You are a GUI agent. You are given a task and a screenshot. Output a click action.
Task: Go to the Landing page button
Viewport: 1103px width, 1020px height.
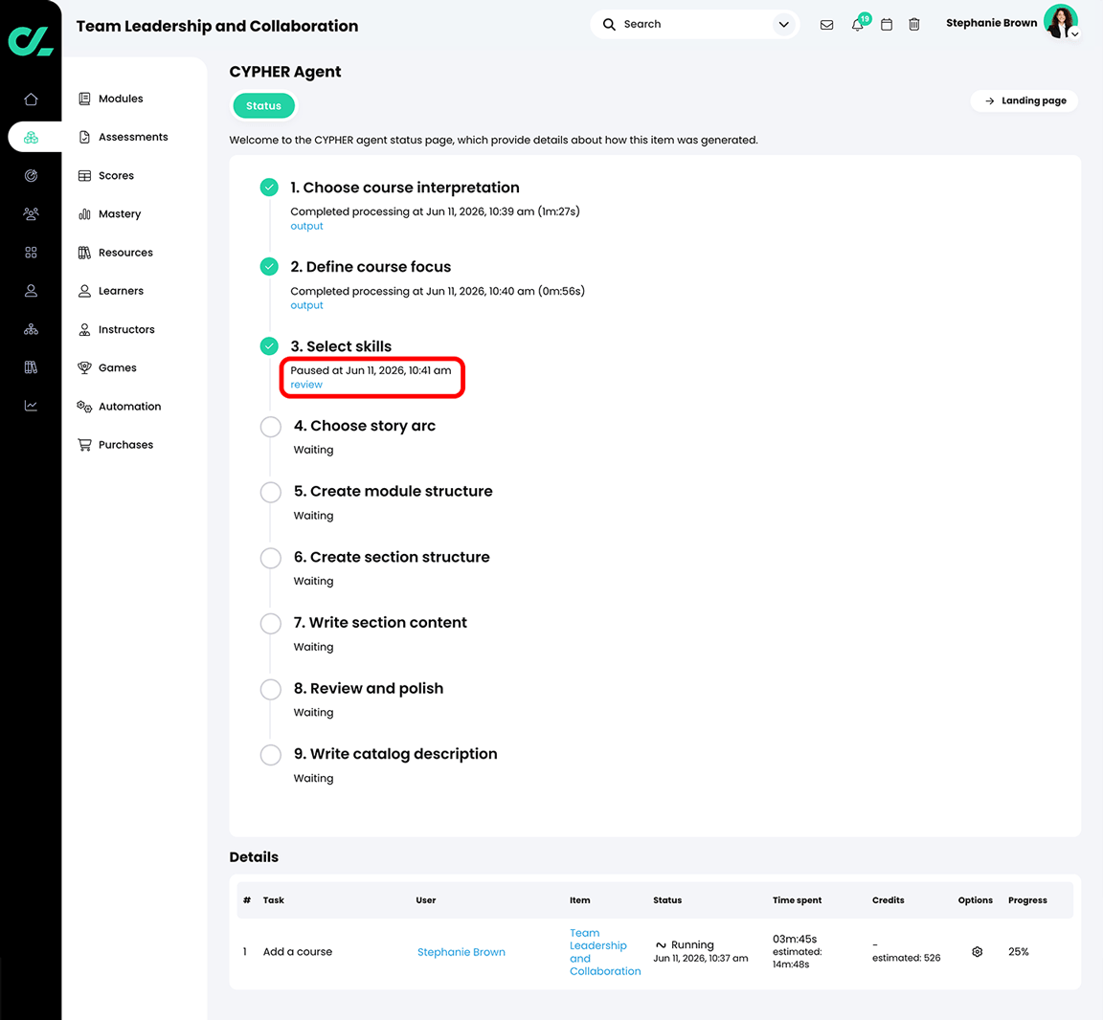(1024, 100)
